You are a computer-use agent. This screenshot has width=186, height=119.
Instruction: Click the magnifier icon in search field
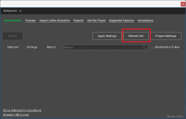[x=144, y=47]
